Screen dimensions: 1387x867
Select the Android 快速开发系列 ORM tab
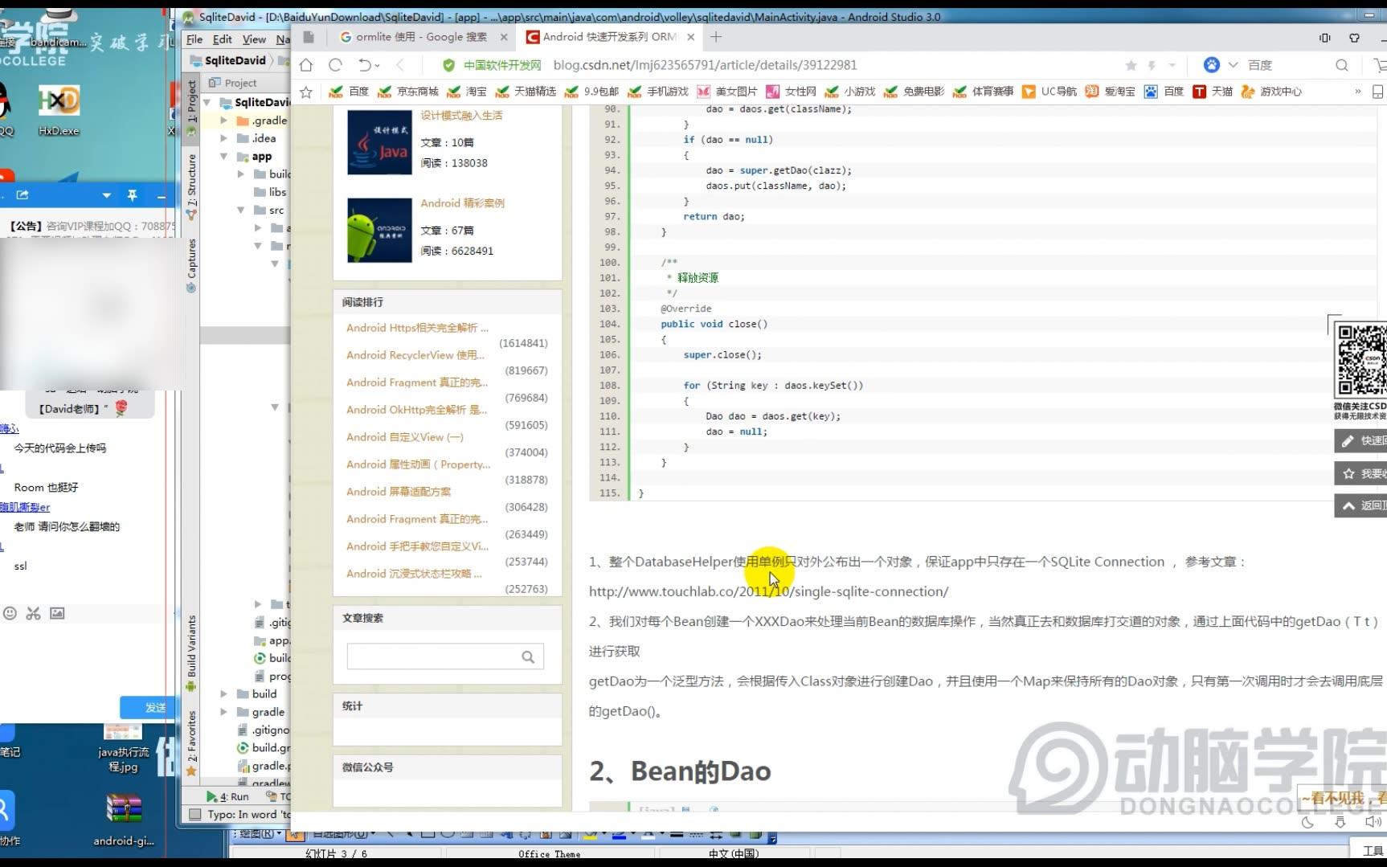pos(610,37)
